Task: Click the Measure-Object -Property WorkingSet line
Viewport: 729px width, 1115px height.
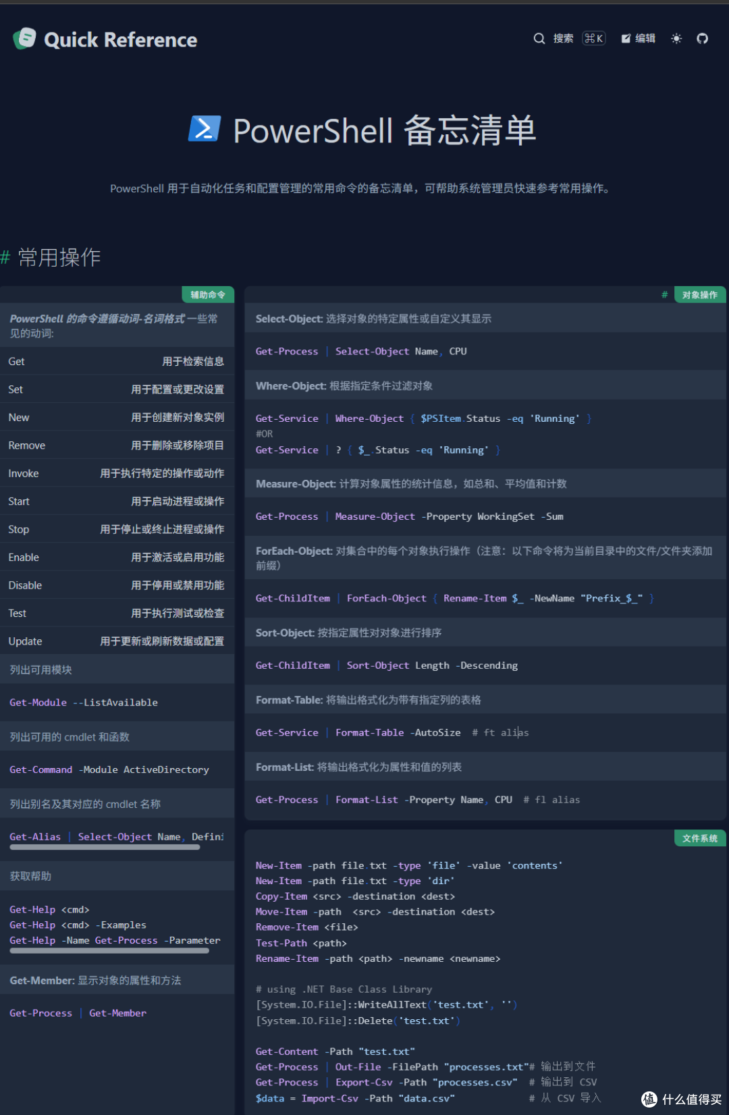Action: click(x=409, y=516)
